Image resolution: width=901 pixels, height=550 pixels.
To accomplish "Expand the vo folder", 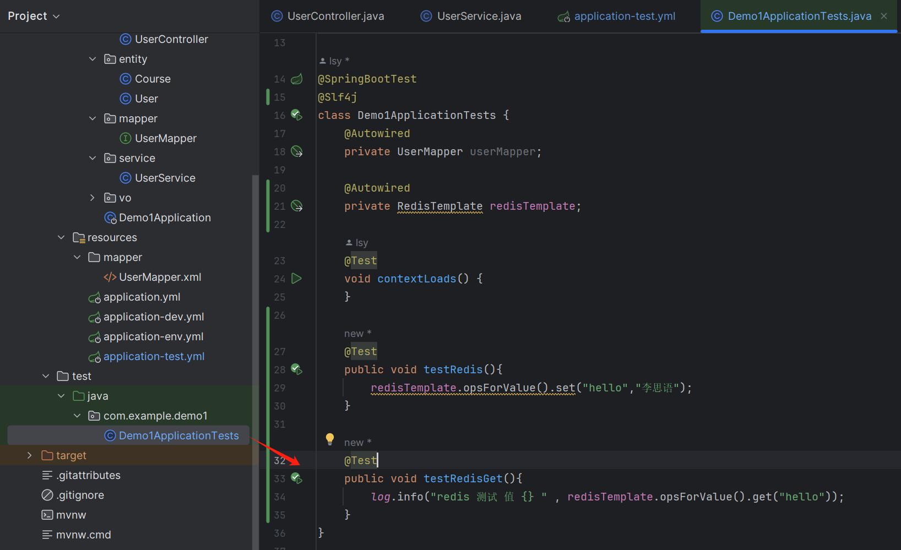I will coord(92,197).
